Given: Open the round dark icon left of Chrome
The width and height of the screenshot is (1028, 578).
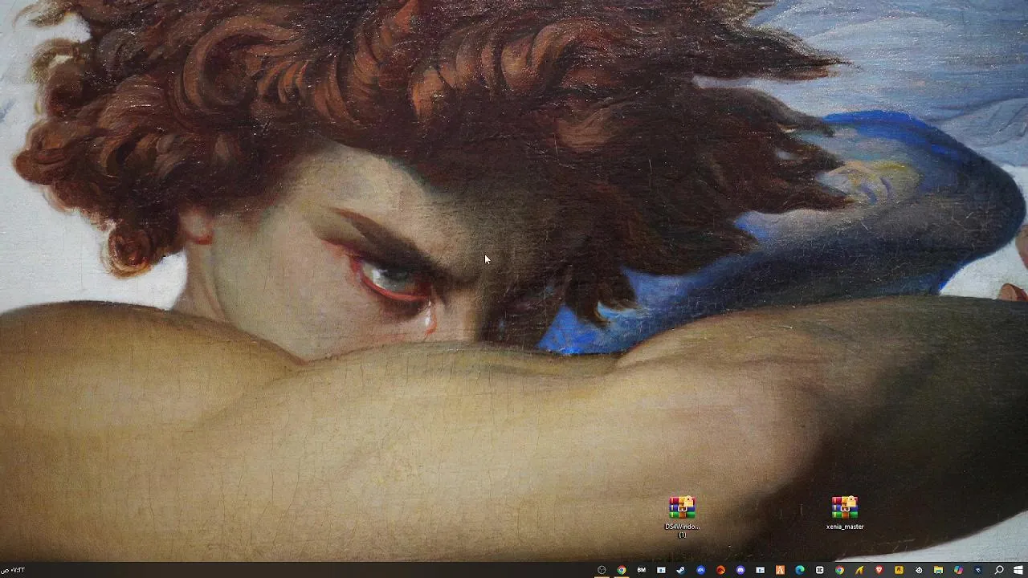Looking at the screenshot, I should [602, 570].
